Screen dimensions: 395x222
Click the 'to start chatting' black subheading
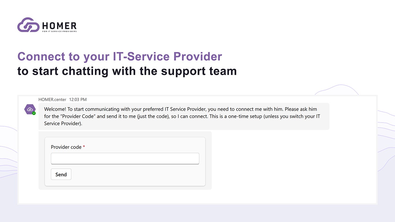pyautogui.click(x=127, y=71)
